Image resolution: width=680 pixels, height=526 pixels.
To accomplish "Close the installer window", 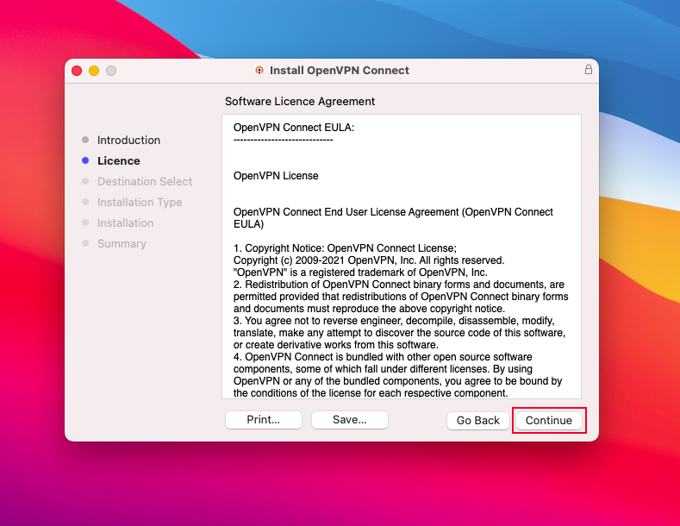I will 77,71.
